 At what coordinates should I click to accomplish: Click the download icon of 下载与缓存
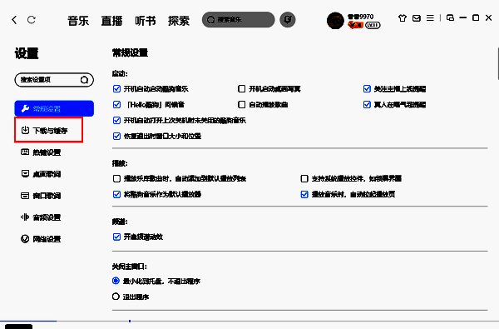click(x=25, y=130)
